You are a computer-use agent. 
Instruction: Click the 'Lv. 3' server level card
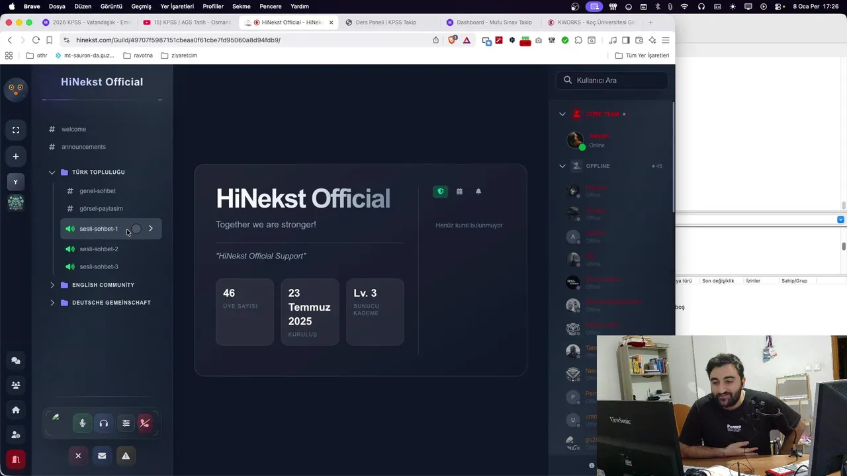(x=375, y=312)
